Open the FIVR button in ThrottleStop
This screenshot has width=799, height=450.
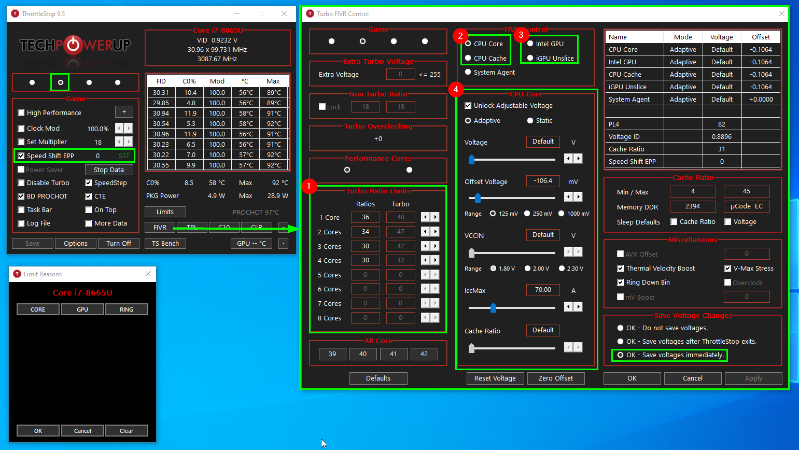click(x=160, y=227)
